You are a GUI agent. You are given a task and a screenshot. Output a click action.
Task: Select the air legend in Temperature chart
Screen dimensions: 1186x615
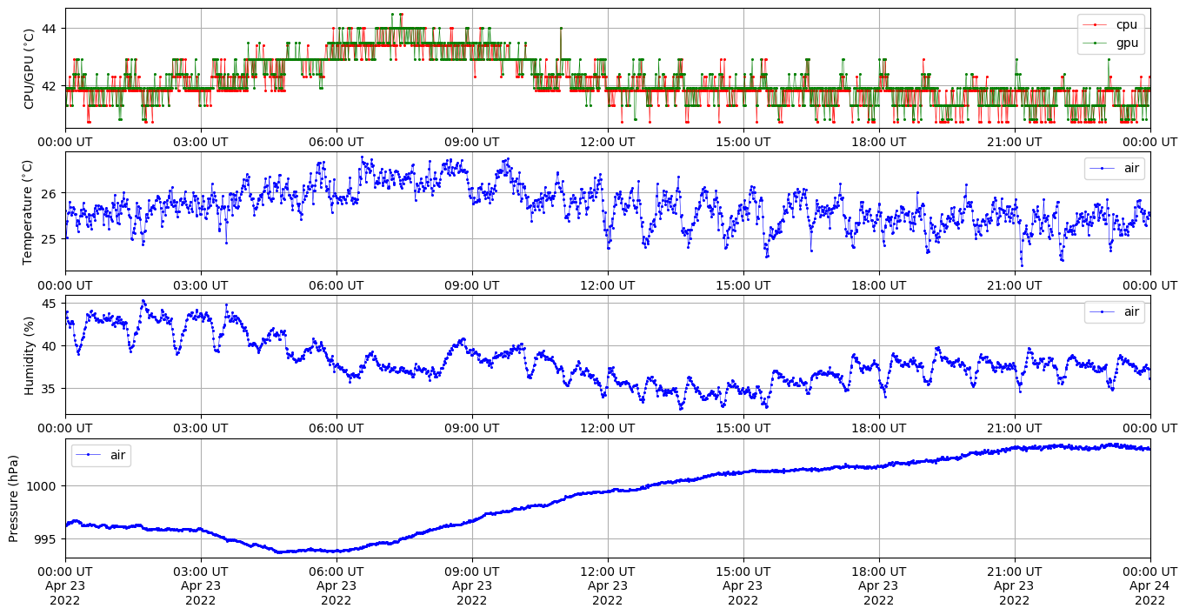pyautogui.click(x=1131, y=168)
